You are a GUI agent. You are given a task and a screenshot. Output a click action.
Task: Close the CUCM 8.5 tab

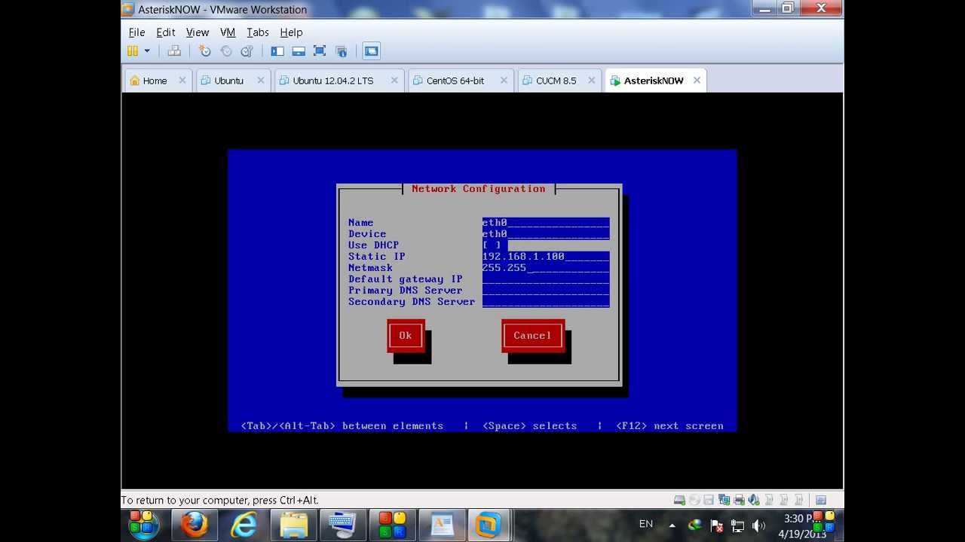(592, 81)
